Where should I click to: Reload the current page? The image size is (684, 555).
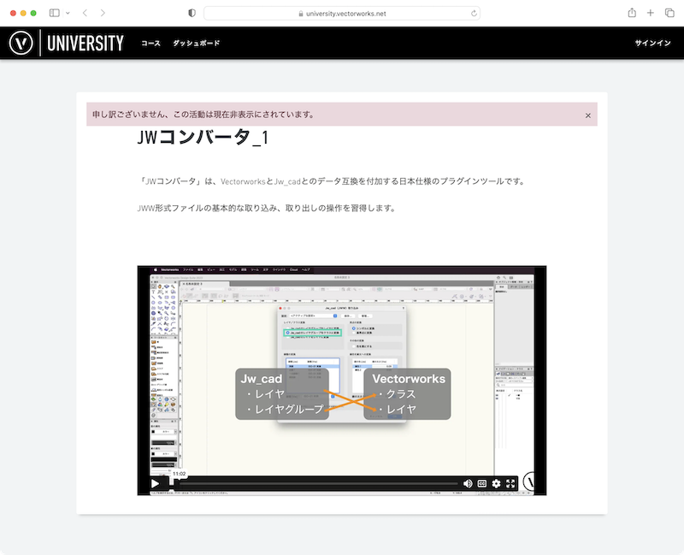point(474,13)
